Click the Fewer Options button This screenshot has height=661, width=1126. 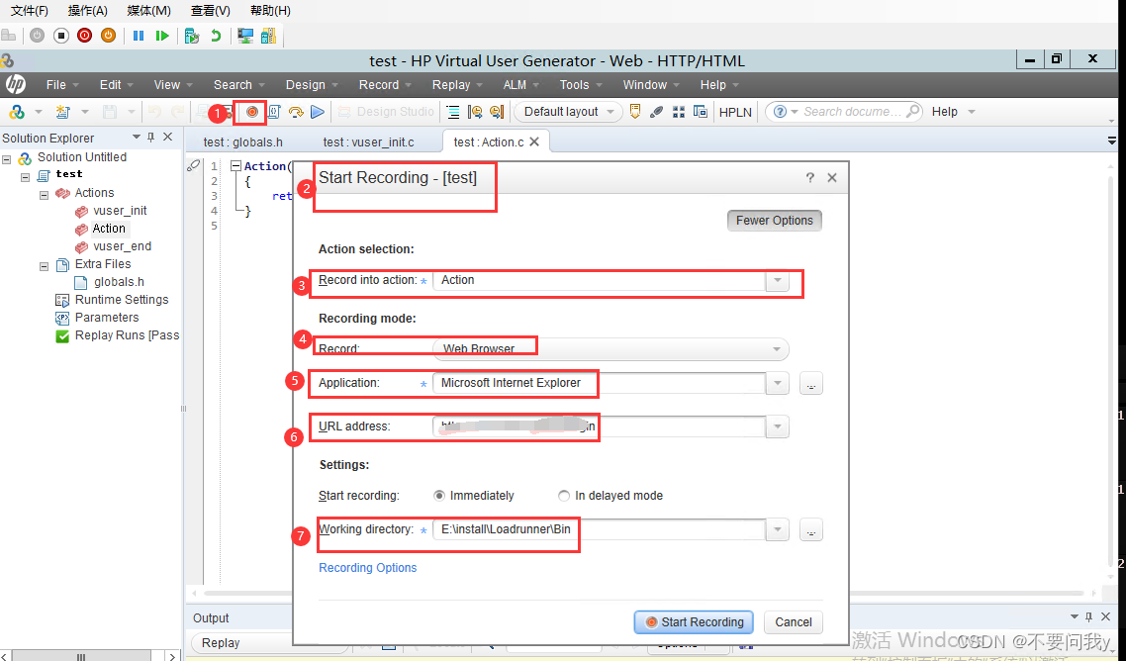coord(774,221)
